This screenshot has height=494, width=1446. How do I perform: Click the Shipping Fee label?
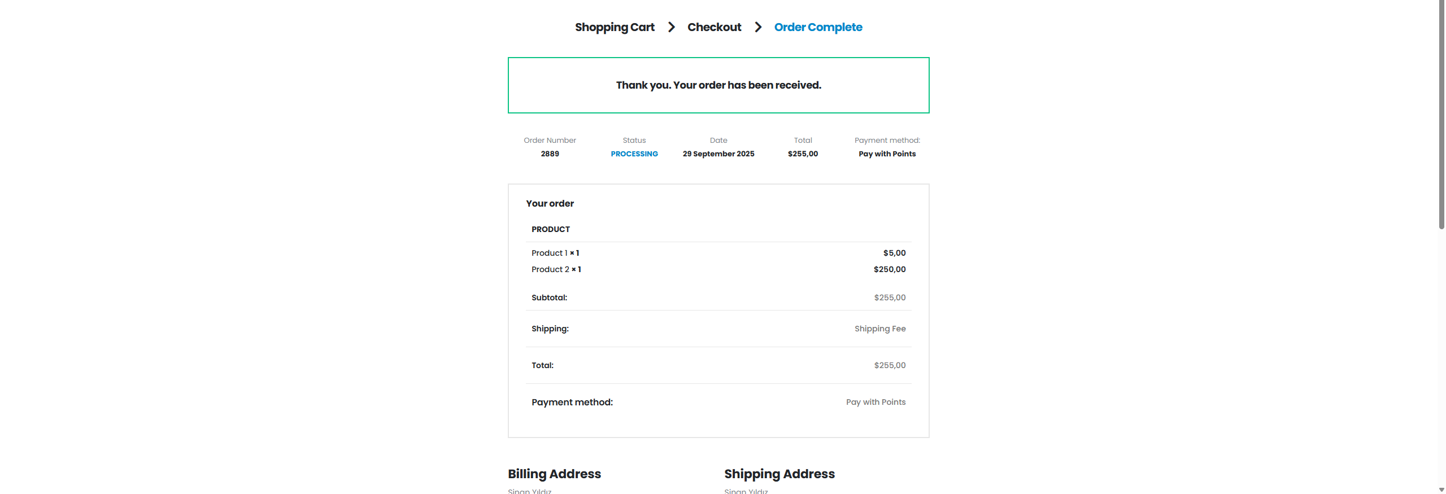pos(879,328)
